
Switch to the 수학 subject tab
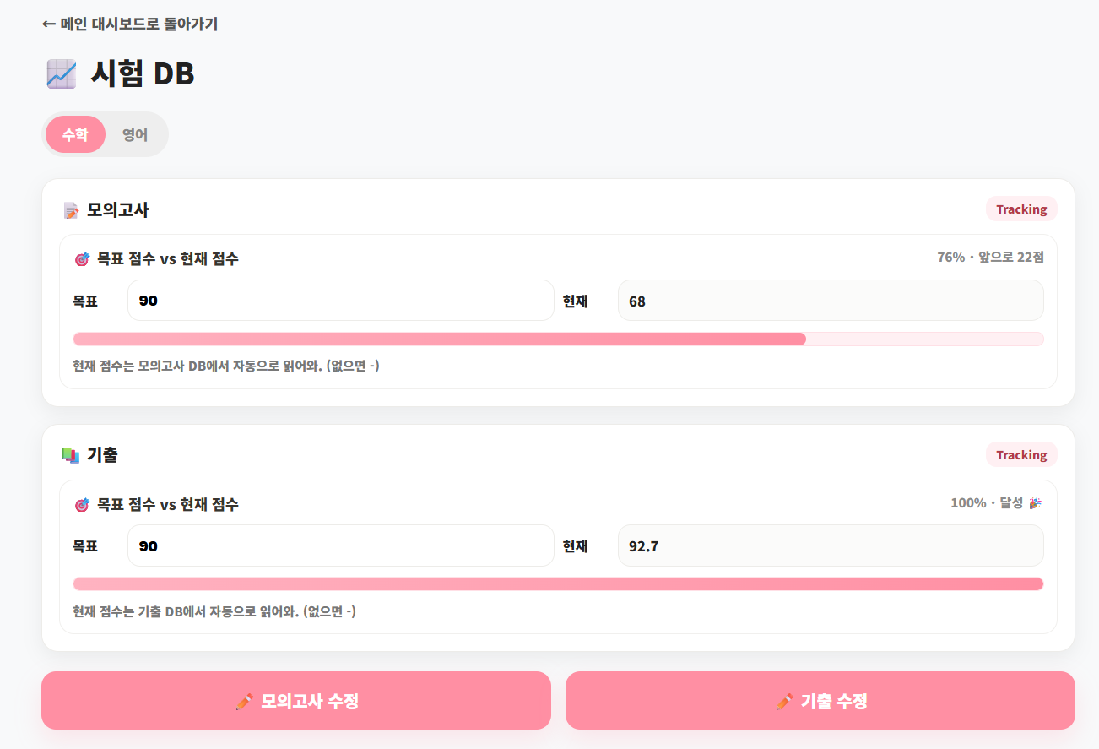tap(75, 134)
